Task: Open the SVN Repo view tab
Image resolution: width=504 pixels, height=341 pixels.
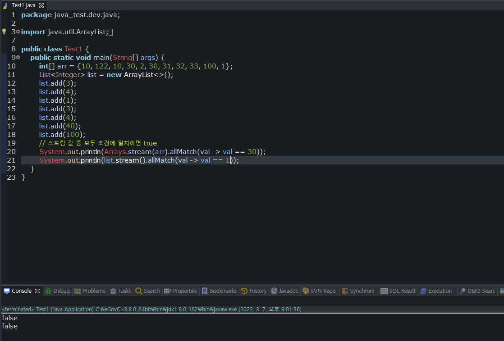Action: [320, 291]
